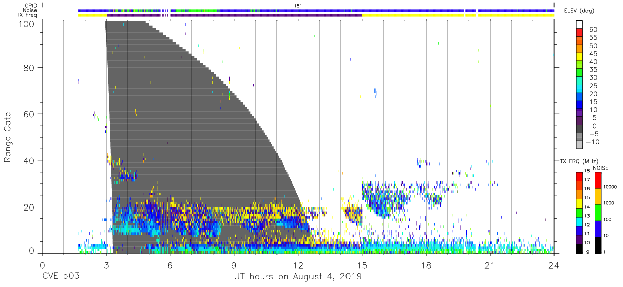The image size is (623, 287).
Task: Click the 'CPID' row label
Action: tap(31, 6)
